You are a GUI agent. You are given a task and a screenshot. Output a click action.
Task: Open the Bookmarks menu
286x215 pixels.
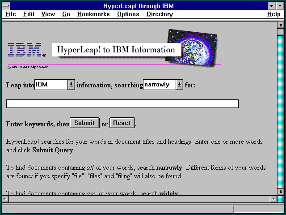tap(93, 14)
